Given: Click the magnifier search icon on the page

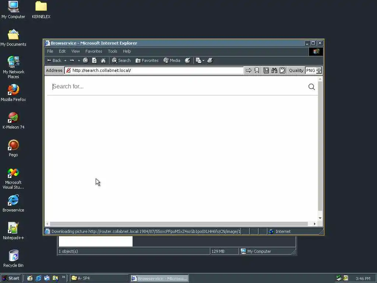Looking at the screenshot, I should (x=311, y=87).
